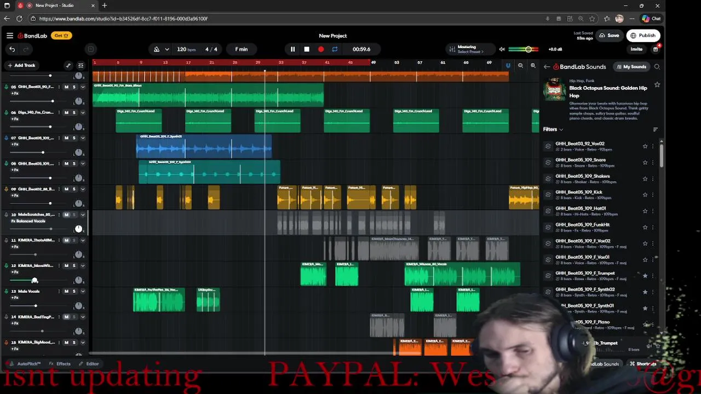Viewport: 701px width, 394px height.
Task: Open the BandLab hamburger menu
Action: tap(10, 36)
